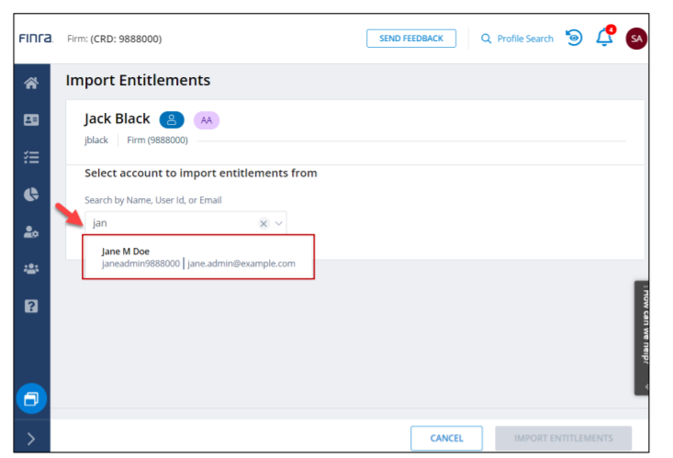Open the checklist icon in sidebar

[x=31, y=157]
